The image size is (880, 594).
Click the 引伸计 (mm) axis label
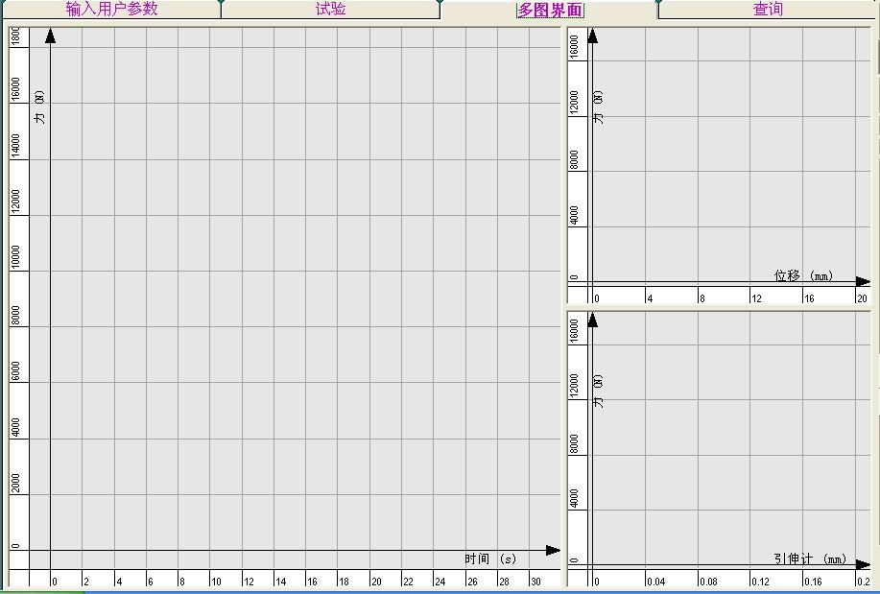click(810, 559)
